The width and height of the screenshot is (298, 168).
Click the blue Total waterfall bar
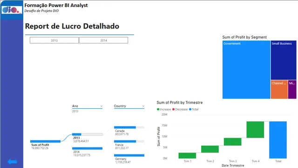click(278, 140)
